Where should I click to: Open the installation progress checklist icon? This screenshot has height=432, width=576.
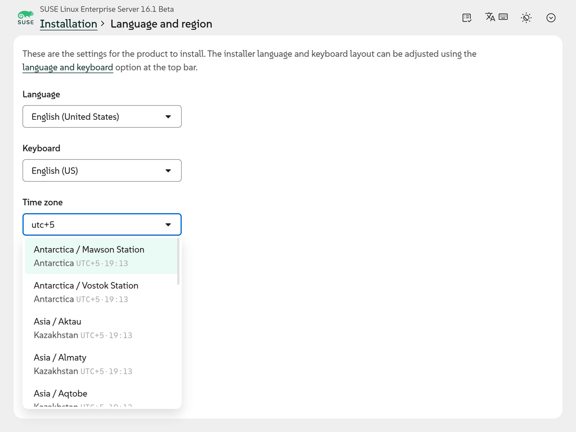(466, 17)
